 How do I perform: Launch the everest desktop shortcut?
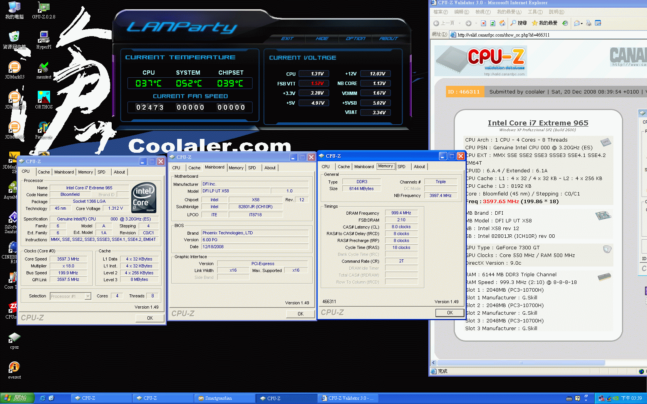pyautogui.click(x=14, y=370)
